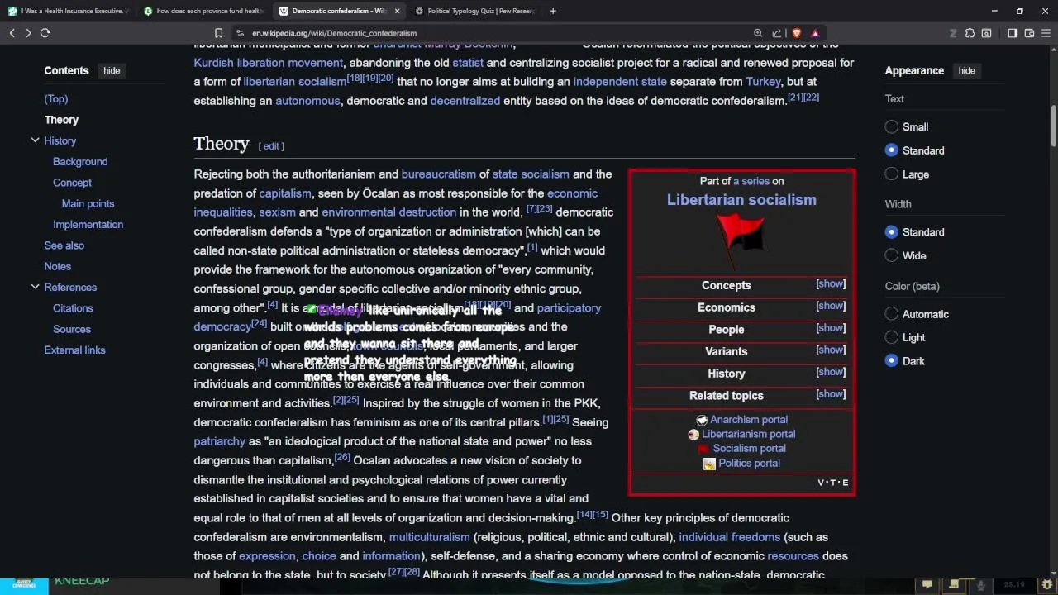
Task: Jump to (Top) in Contents
Action: click(x=56, y=99)
